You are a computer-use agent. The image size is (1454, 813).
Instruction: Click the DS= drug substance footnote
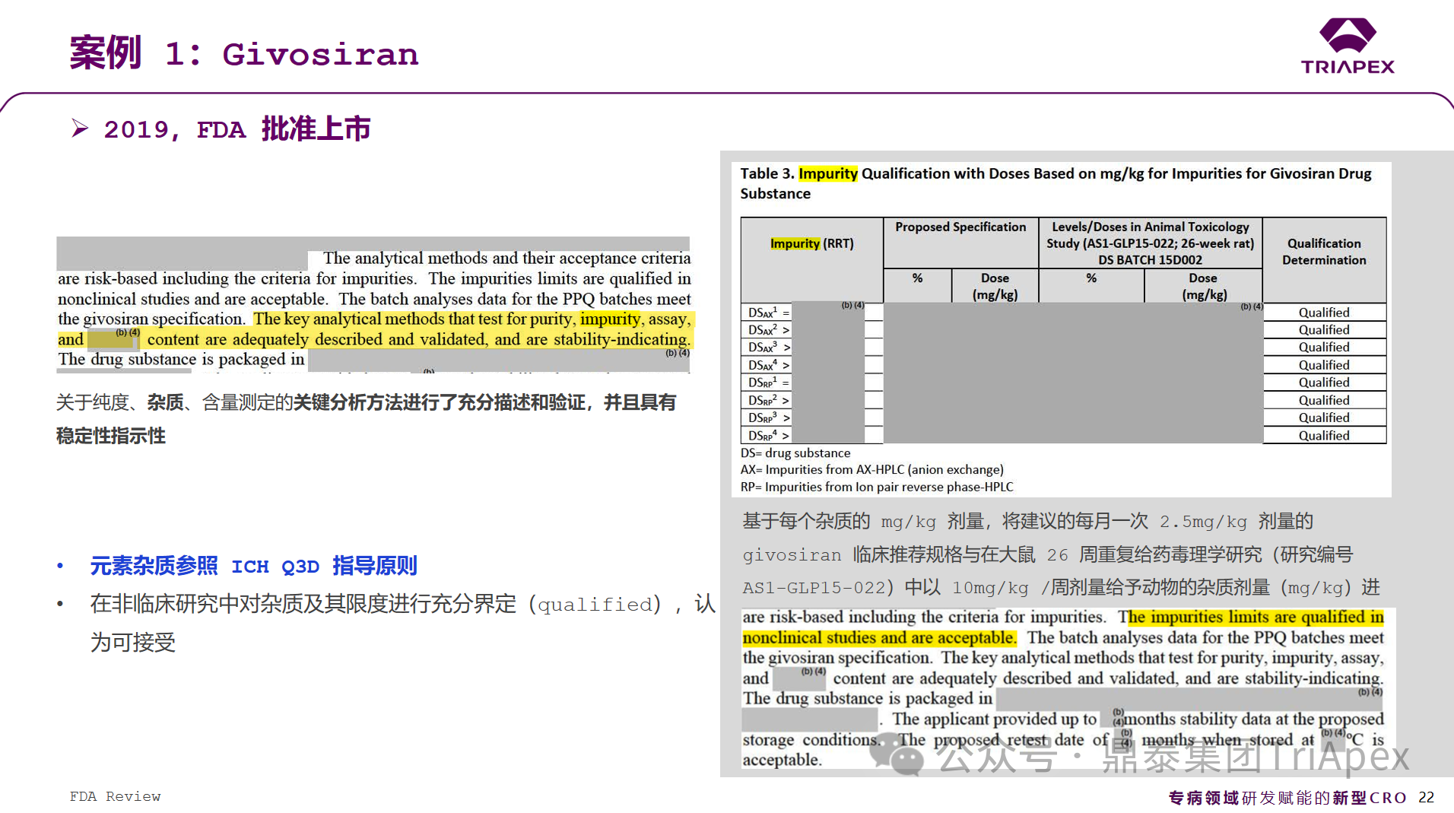[x=795, y=453]
